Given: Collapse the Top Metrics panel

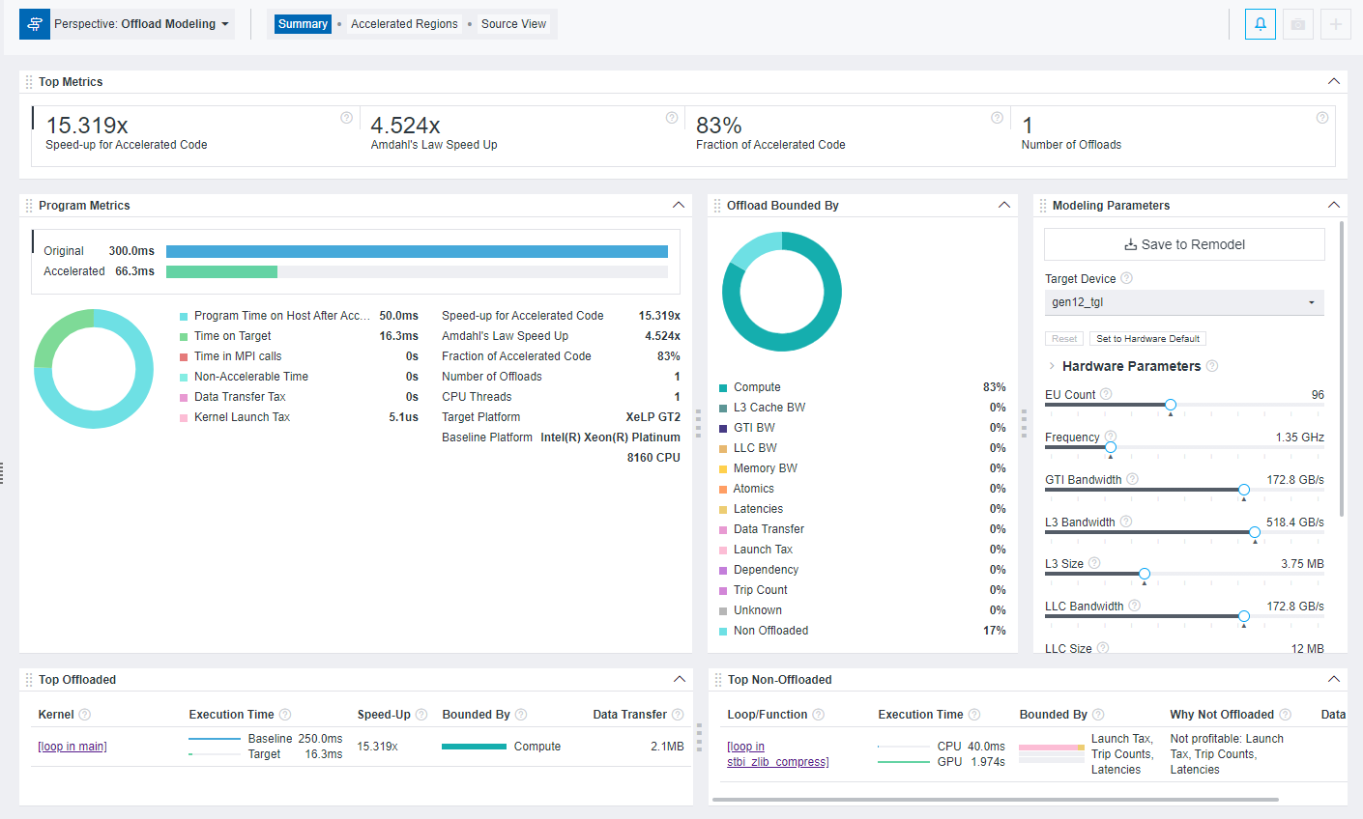Looking at the screenshot, I should [x=1334, y=82].
